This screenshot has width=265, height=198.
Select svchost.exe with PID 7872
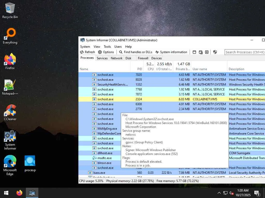tap(172, 94)
